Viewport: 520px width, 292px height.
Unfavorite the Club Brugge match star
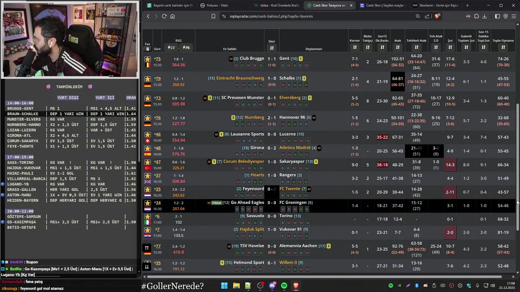pos(147,59)
